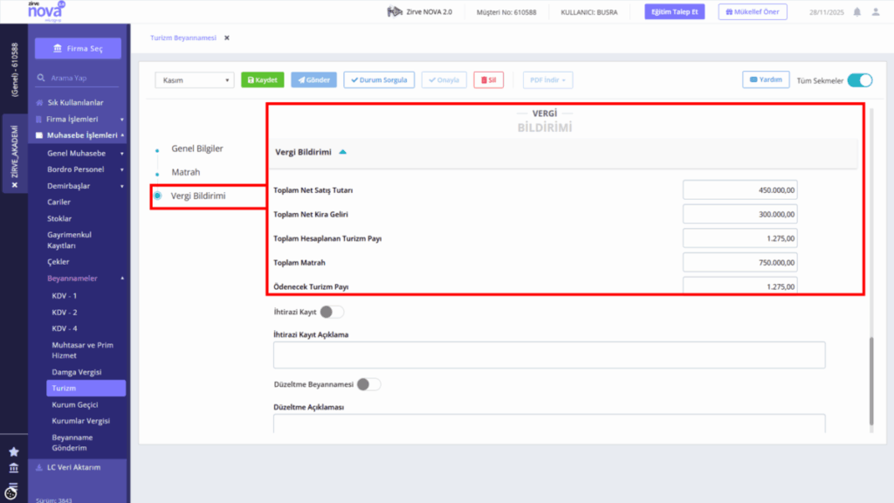Click the Zirve NOVA 2.0 header icon

[395, 11]
